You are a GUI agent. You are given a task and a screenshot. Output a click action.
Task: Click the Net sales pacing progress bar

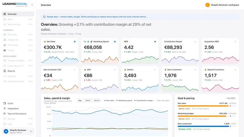(207, 106)
